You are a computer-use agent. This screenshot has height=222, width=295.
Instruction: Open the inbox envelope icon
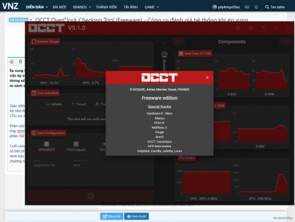[247, 7]
